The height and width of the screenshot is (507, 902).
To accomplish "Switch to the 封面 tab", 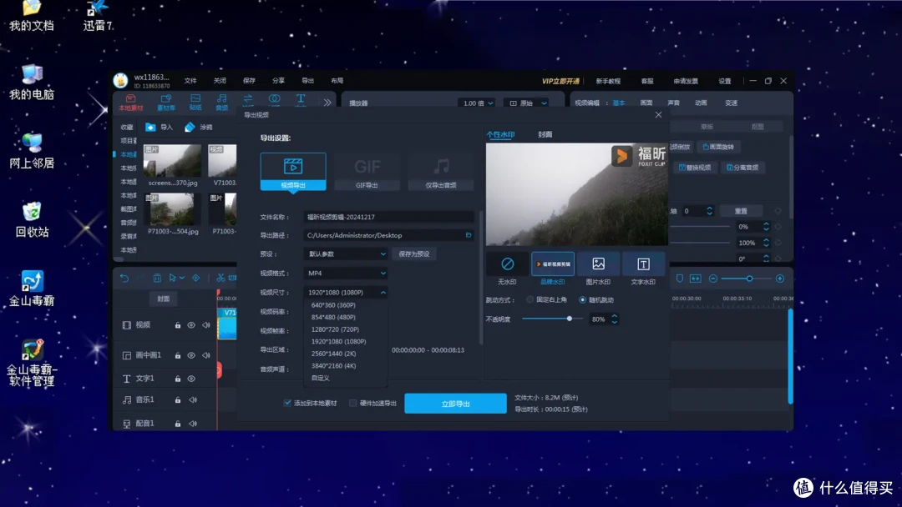I will click(x=545, y=134).
